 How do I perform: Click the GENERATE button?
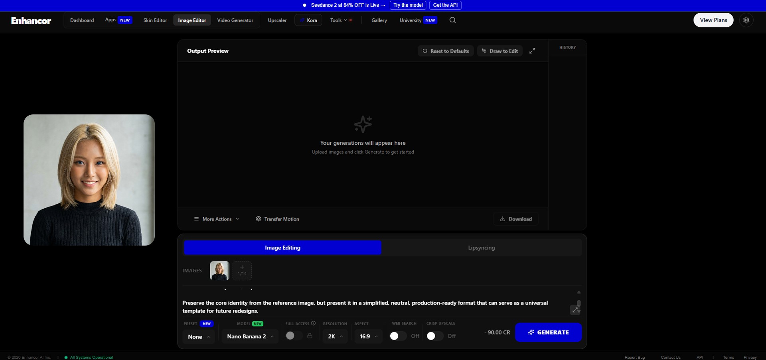(548, 332)
